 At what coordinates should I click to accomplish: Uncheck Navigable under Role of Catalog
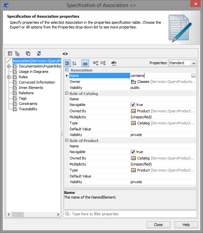(133, 105)
